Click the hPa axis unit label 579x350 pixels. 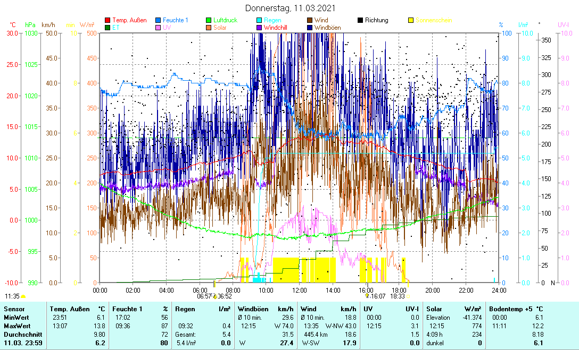point(30,25)
